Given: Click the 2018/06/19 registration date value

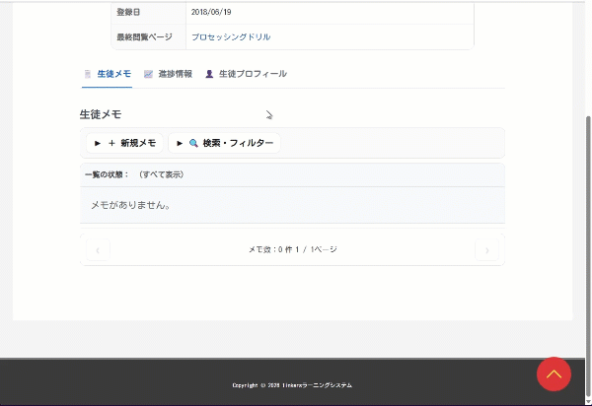Looking at the screenshot, I should pyautogui.click(x=212, y=12).
